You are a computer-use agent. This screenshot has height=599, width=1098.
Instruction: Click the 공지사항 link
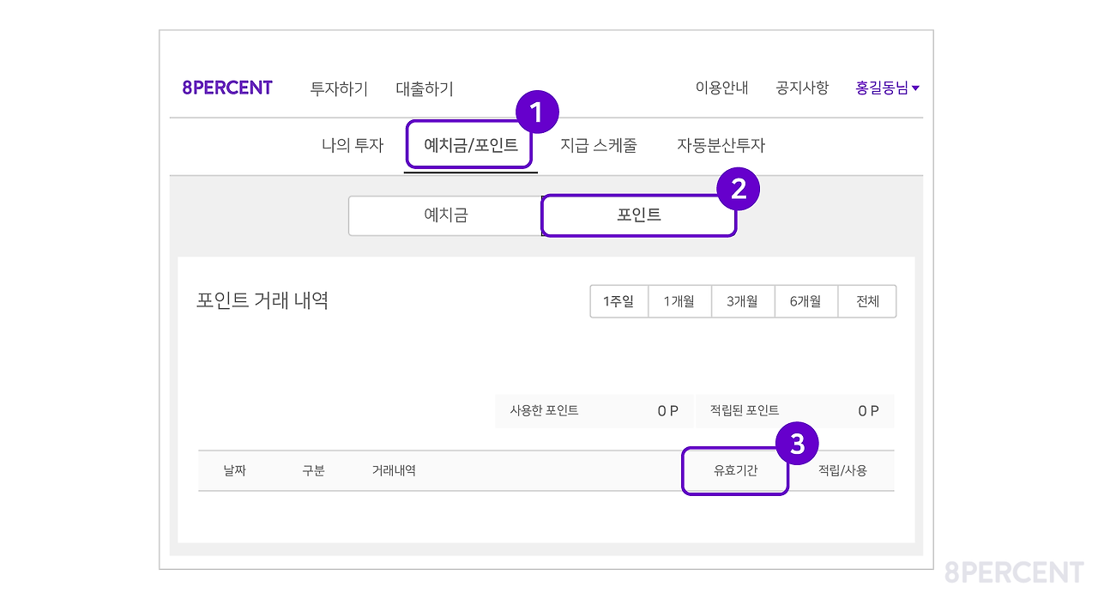pos(801,87)
